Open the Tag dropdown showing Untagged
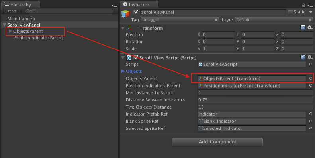Viewport: 315px width, 158px height. (x=180, y=20)
